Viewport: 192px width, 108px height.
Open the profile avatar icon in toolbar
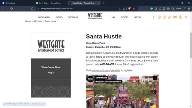185,9
